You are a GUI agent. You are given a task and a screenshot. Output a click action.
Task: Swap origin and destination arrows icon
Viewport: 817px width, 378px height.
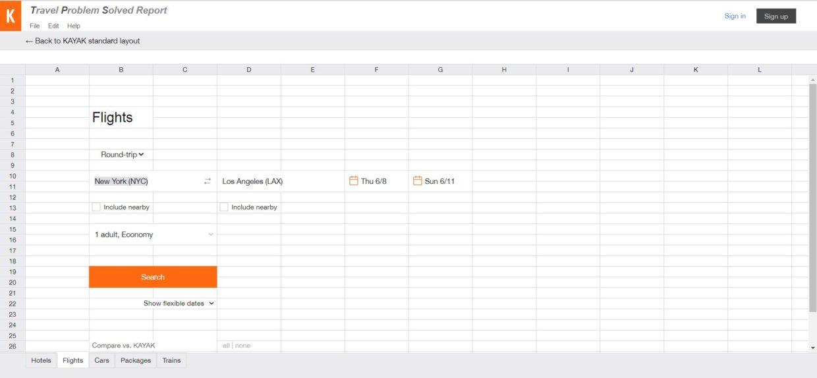pyautogui.click(x=208, y=181)
